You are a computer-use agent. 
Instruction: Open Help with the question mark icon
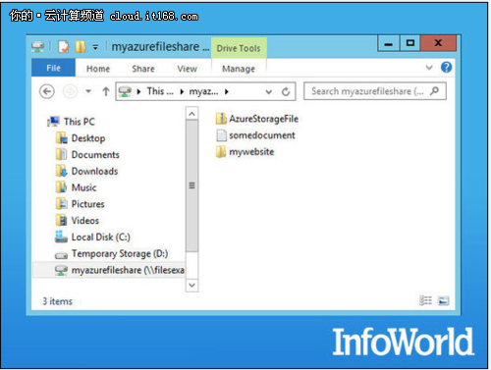tap(446, 68)
